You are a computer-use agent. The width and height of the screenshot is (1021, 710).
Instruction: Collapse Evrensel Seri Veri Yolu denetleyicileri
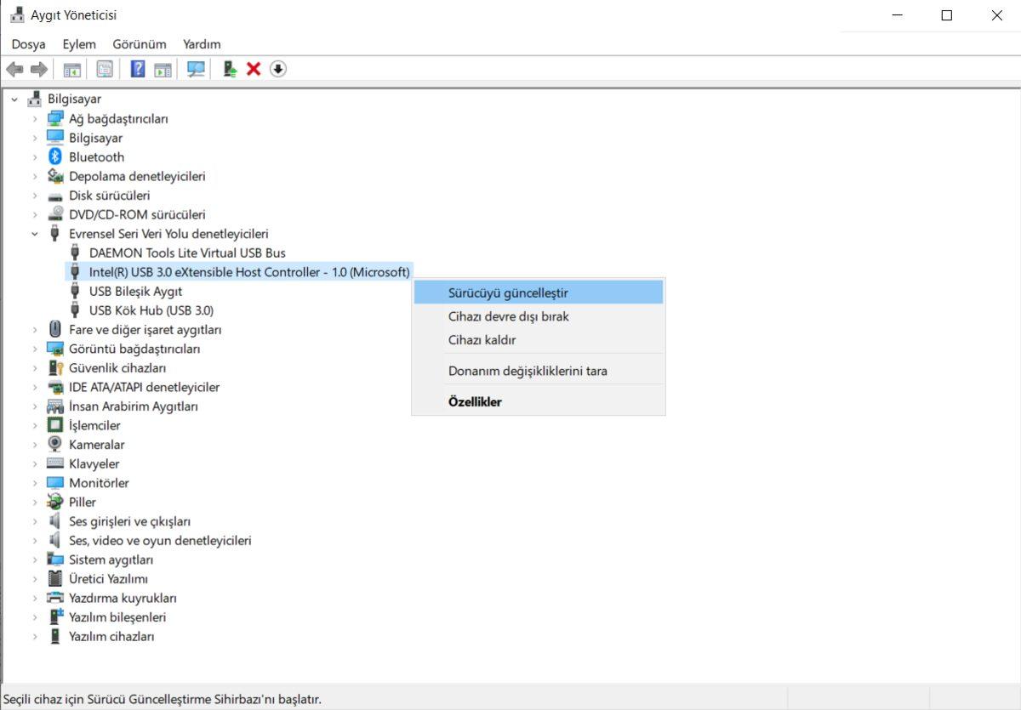coord(35,234)
